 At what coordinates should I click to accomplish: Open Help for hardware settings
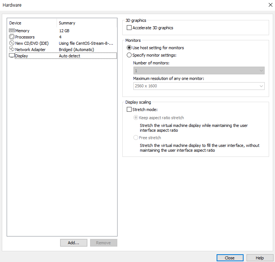click(x=259, y=258)
